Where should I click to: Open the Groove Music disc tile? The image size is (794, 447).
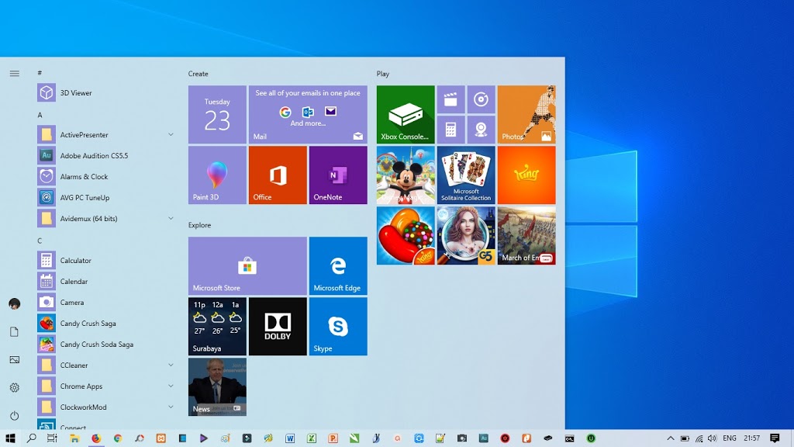[x=481, y=99]
